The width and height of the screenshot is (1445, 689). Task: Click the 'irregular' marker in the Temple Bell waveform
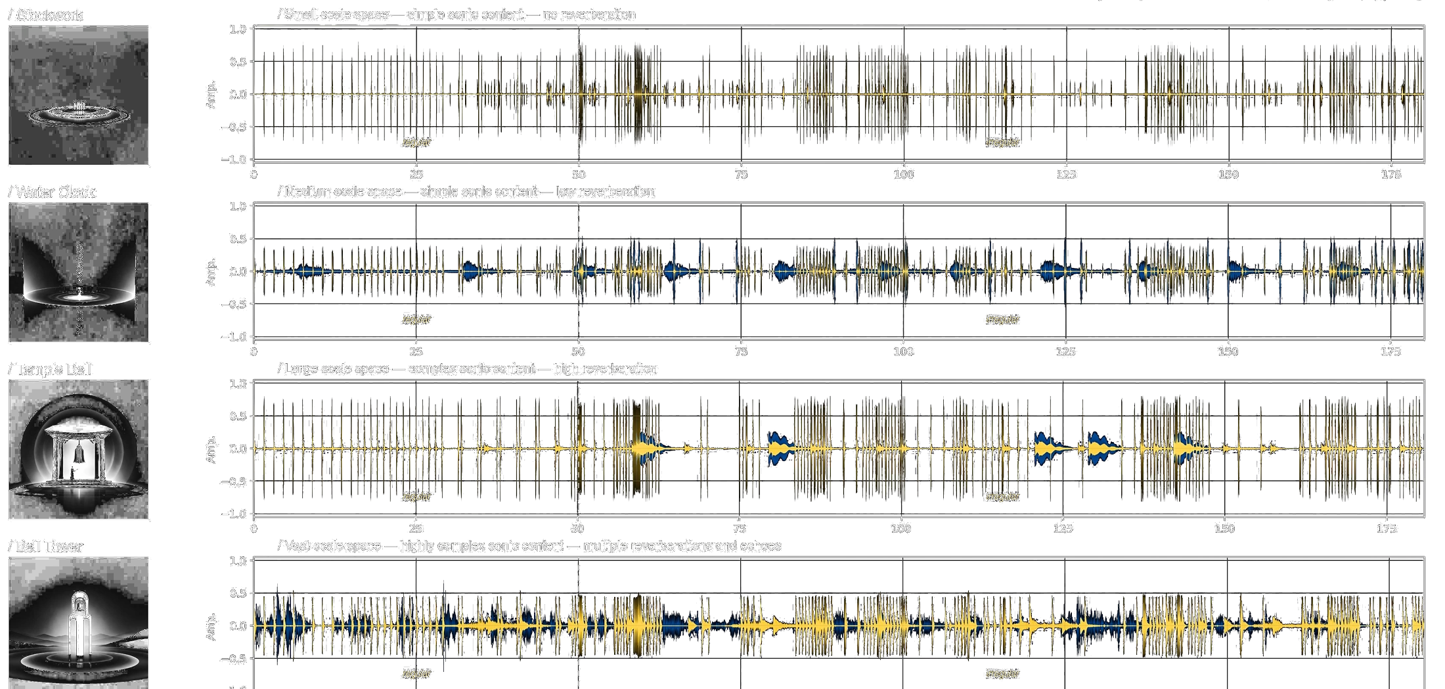tap(1002, 497)
